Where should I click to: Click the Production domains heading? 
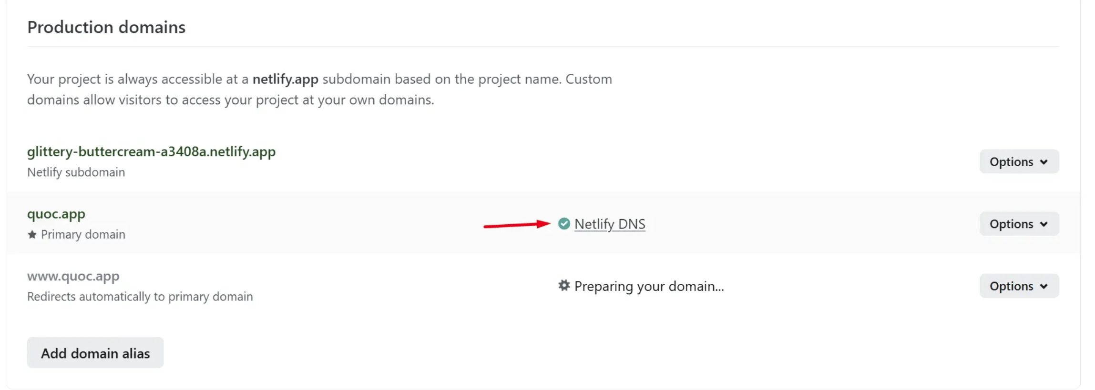[106, 27]
